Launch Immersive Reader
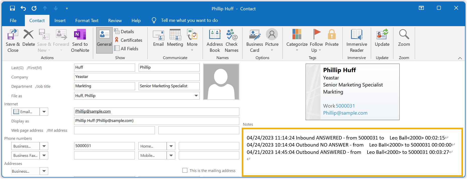 (x=357, y=40)
